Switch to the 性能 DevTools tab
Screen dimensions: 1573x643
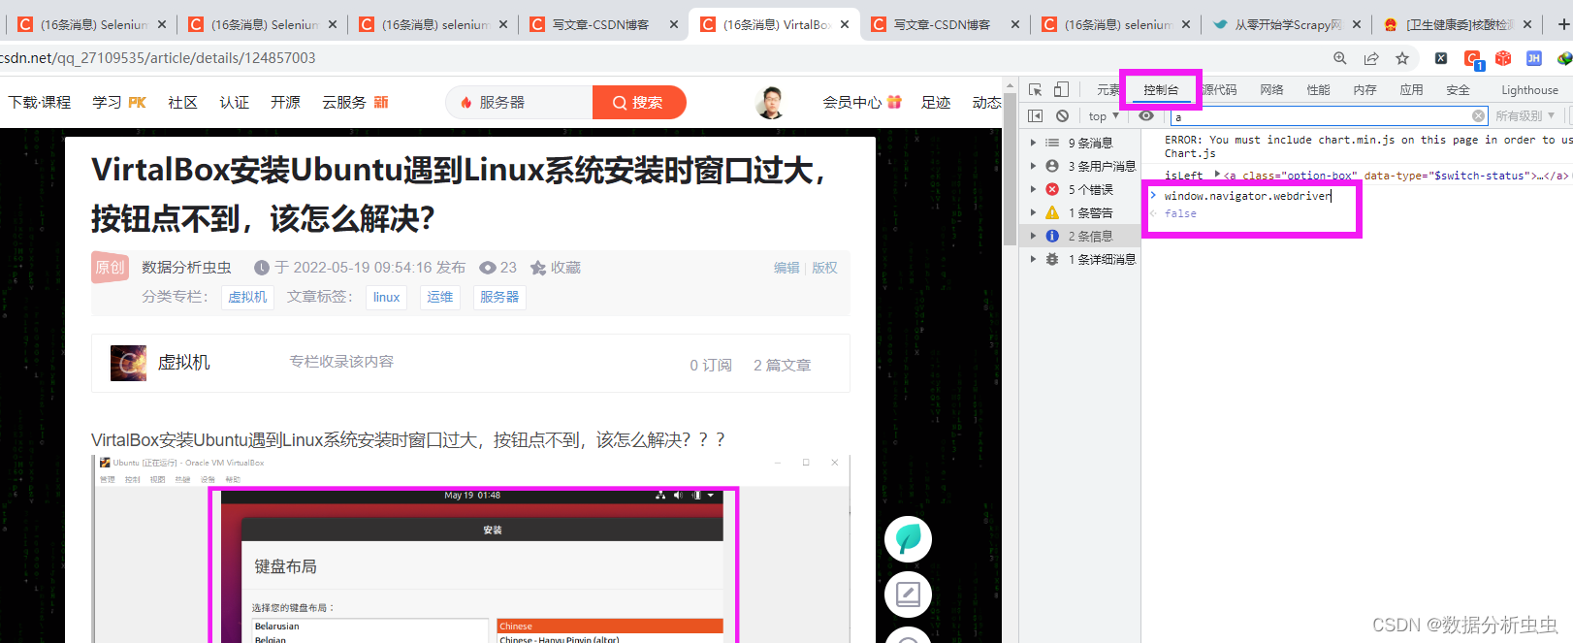point(1318,90)
